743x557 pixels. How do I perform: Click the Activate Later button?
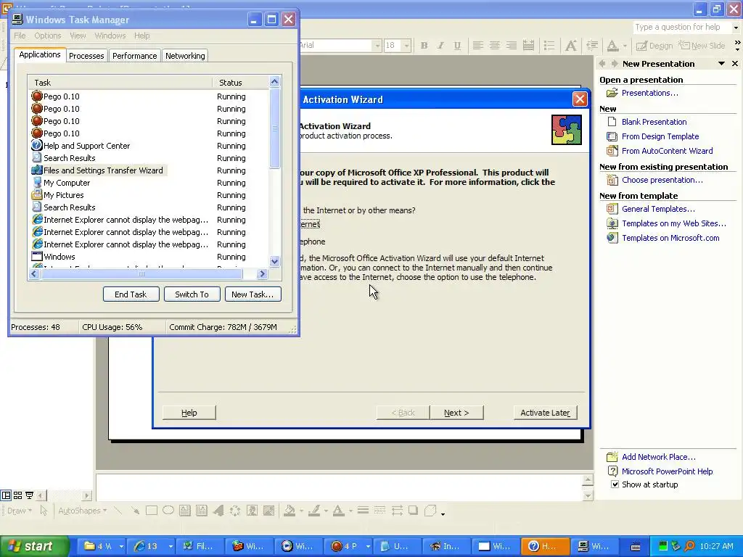click(546, 413)
